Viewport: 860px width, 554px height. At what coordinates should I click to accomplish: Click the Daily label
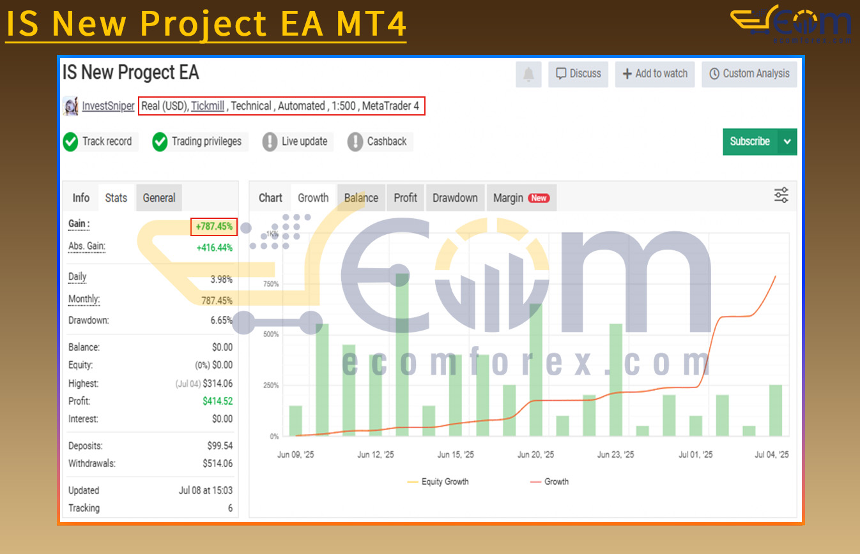click(x=77, y=277)
